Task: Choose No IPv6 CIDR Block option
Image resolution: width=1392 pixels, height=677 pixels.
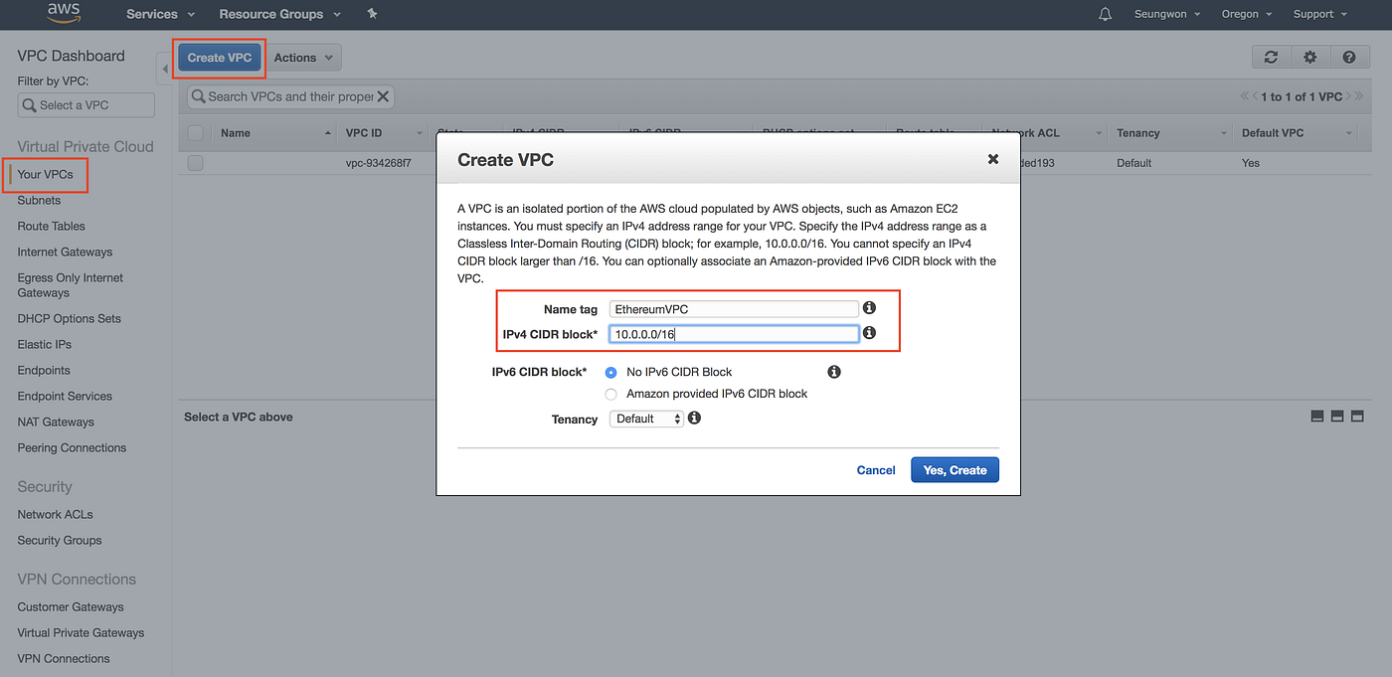Action: pyautogui.click(x=611, y=372)
